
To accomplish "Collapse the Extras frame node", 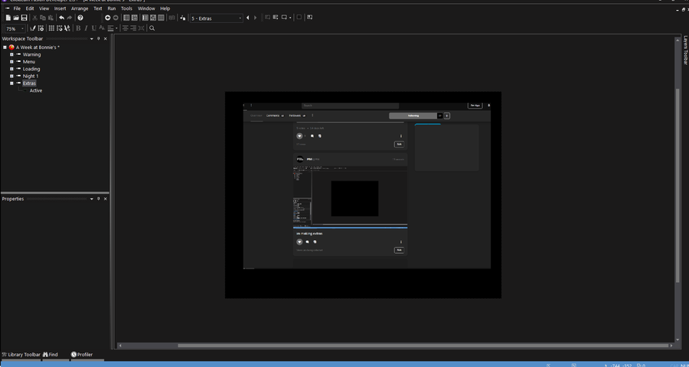I will [x=11, y=83].
